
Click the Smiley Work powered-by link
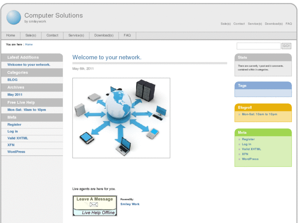130,204
